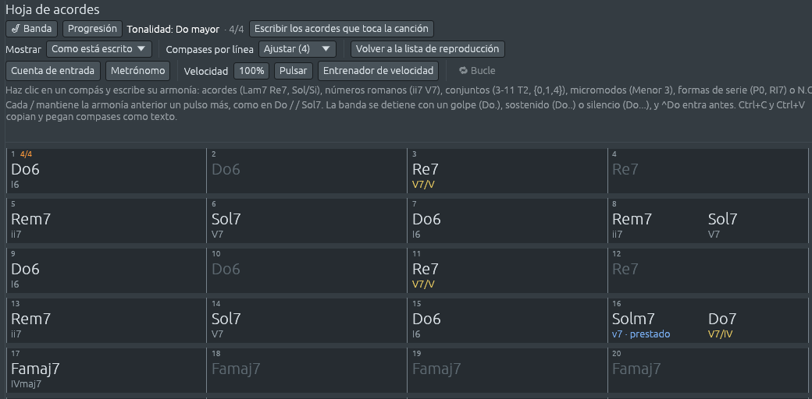
Task: Click the 'v7 · prestado' analysis label
Action: coord(640,334)
